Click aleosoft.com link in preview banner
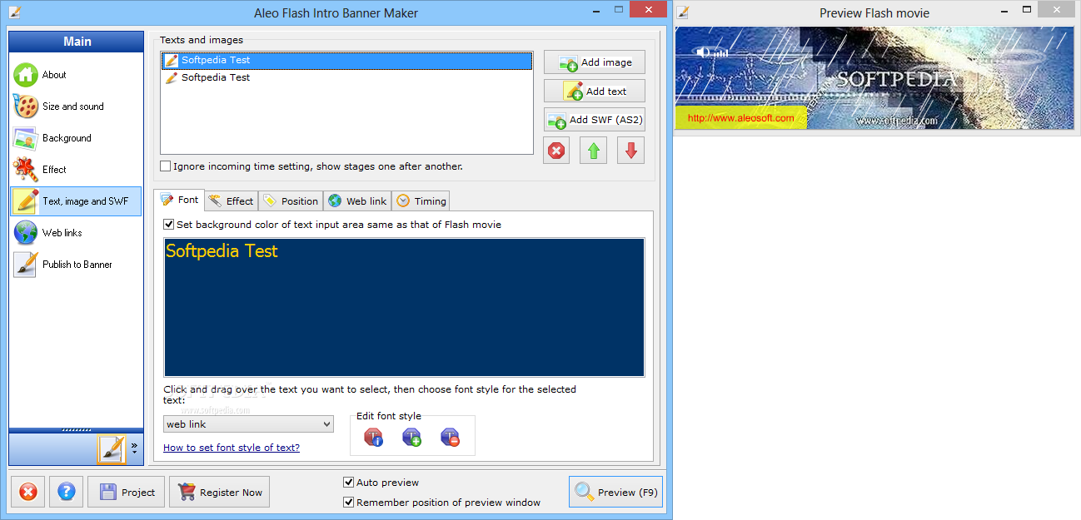Viewport: 1081px width, 520px height. (x=740, y=118)
